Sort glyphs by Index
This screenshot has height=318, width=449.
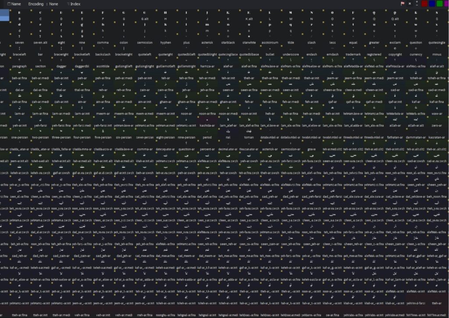[75, 4]
